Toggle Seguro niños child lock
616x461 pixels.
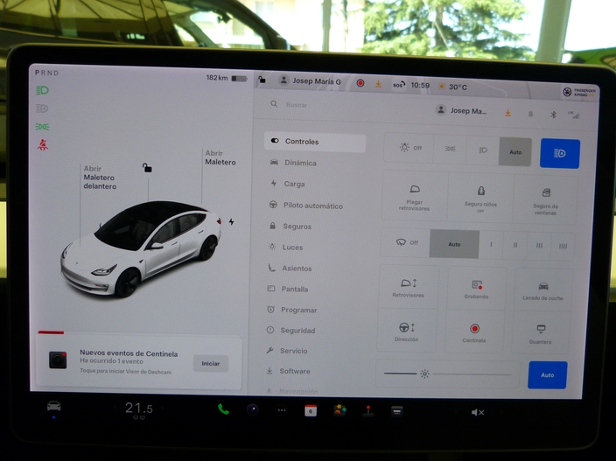pyautogui.click(x=480, y=199)
